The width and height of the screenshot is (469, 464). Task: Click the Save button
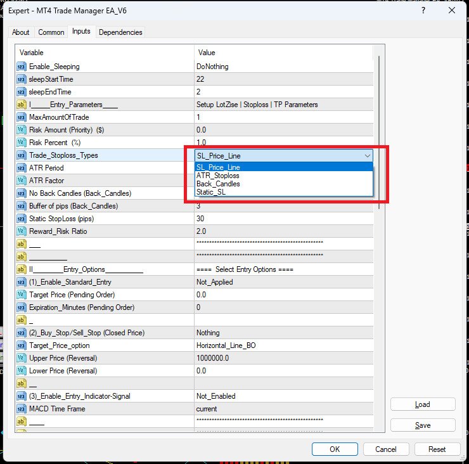[x=423, y=425]
